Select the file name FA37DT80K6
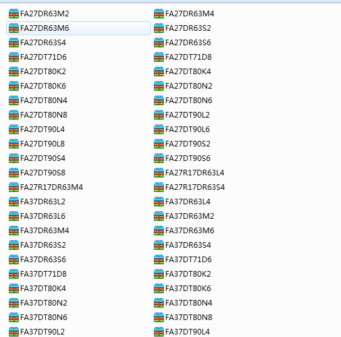Viewport: 341px width, 337px height. [x=188, y=289]
